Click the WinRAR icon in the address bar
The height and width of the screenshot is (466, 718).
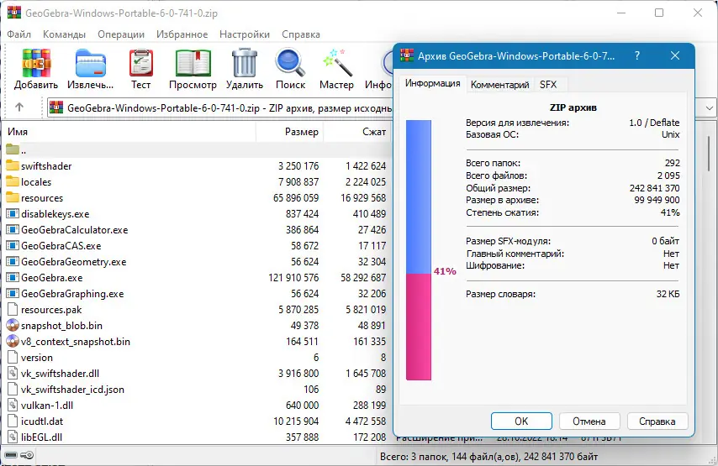[55, 108]
